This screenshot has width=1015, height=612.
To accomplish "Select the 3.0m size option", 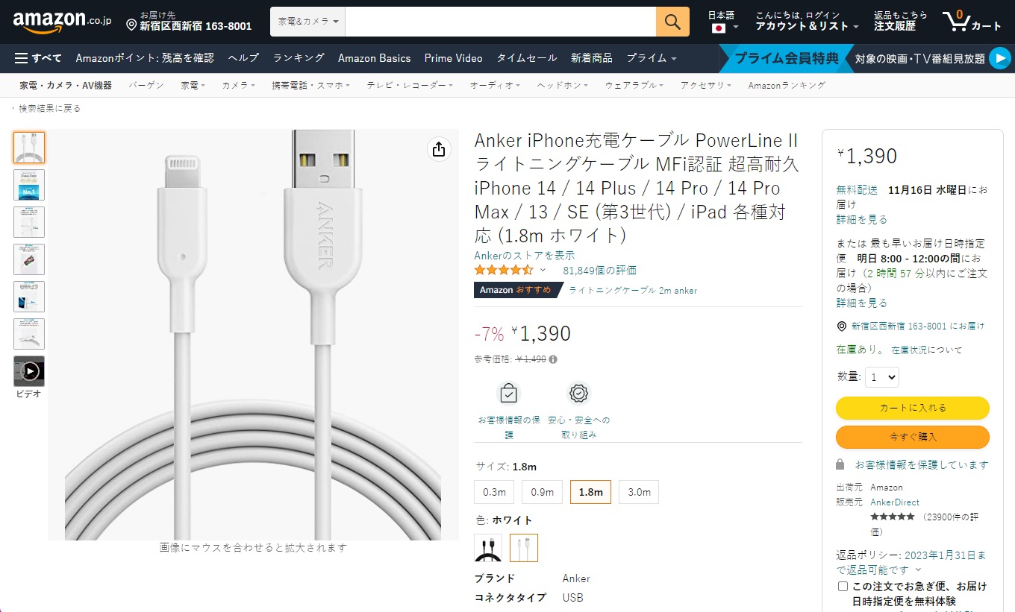I will tap(639, 491).
